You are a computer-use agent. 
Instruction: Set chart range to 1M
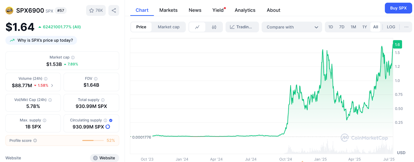353,27
